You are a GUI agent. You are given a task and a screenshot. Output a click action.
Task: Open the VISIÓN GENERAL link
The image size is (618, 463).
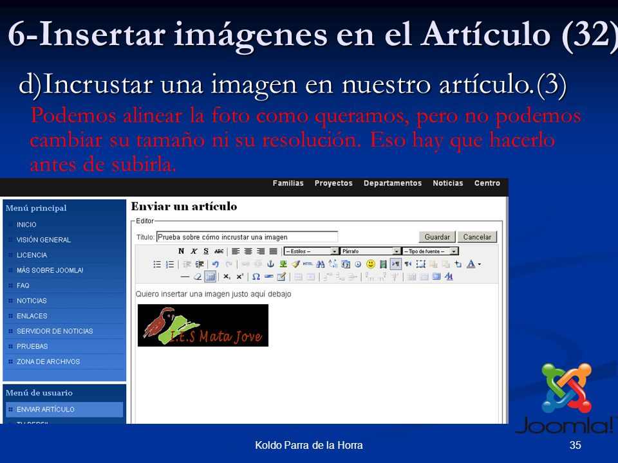(x=43, y=240)
